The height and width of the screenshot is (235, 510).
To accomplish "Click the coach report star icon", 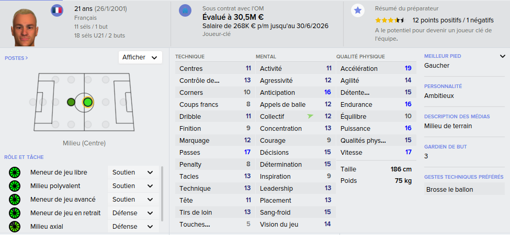I will click(357, 10).
